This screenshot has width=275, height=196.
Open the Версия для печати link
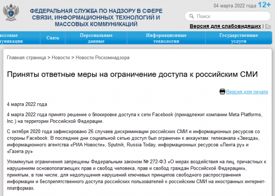(247, 92)
